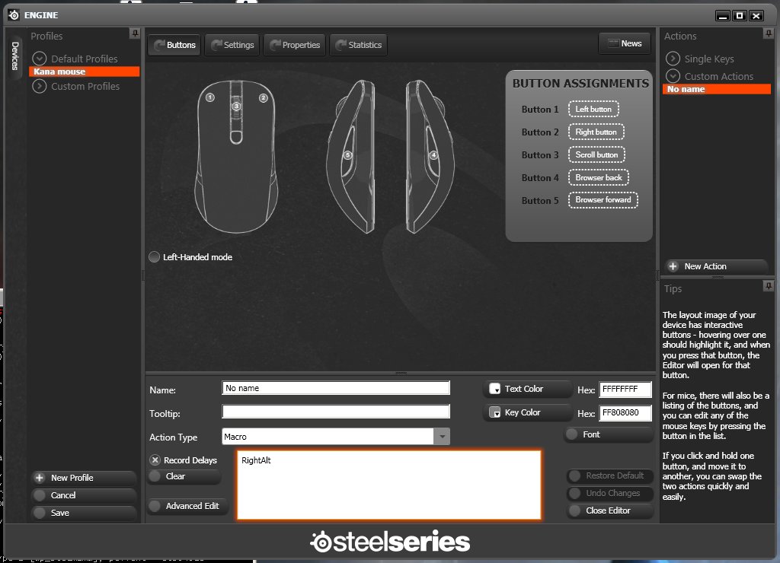This screenshot has width=780, height=563.
Task: Create a New Profile
Action: coord(84,478)
